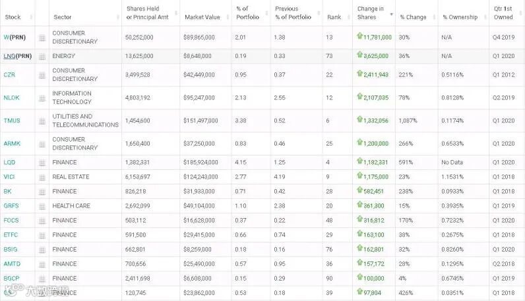Open the BK stock link
This screenshot has width=525, height=301.
[7, 192]
